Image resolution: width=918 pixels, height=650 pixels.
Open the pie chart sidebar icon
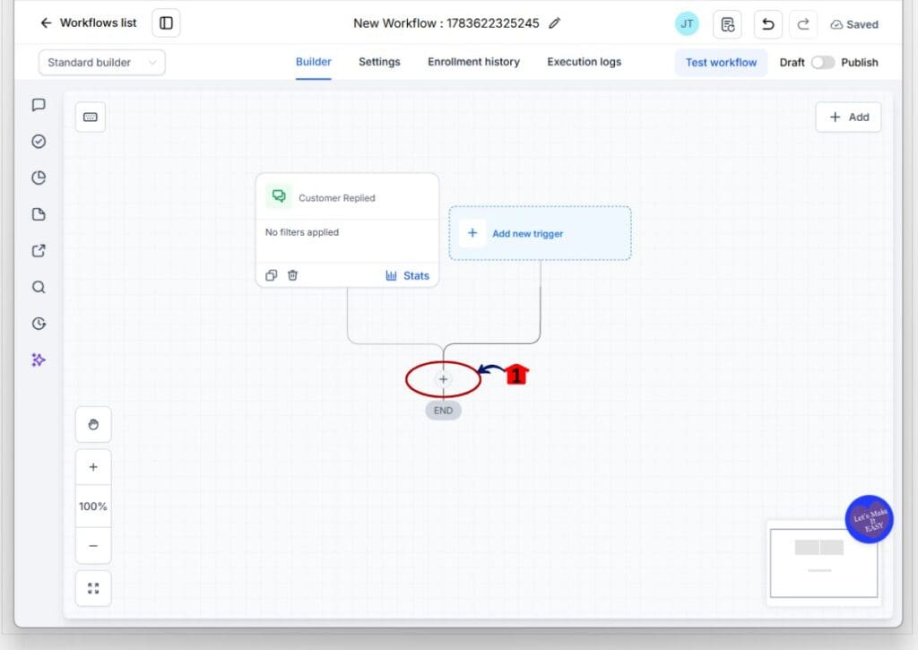tap(39, 178)
